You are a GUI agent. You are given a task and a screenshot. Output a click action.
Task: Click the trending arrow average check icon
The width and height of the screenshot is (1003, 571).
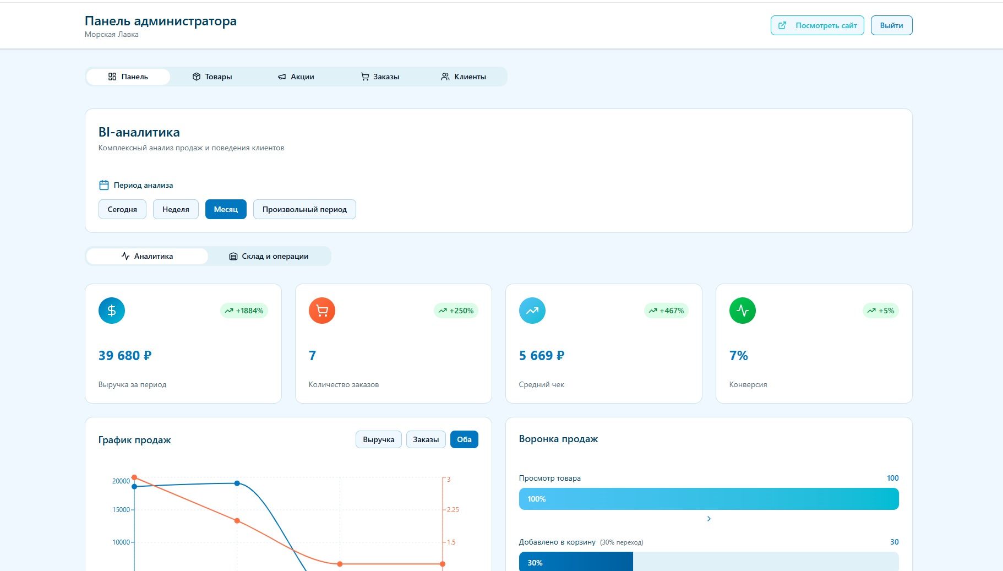point(532,311)
